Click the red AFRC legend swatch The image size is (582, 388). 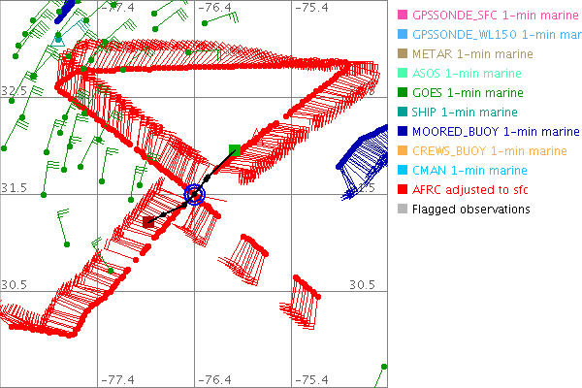point(403,190)
